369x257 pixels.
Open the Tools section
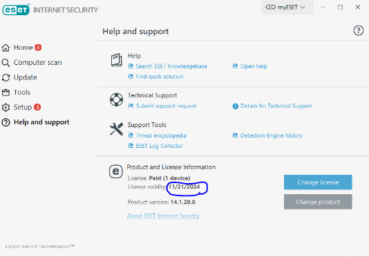pos(22,93)
